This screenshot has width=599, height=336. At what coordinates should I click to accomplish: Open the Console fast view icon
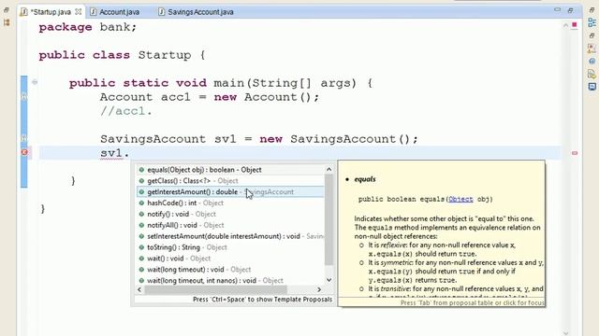(x=592, y=87)
